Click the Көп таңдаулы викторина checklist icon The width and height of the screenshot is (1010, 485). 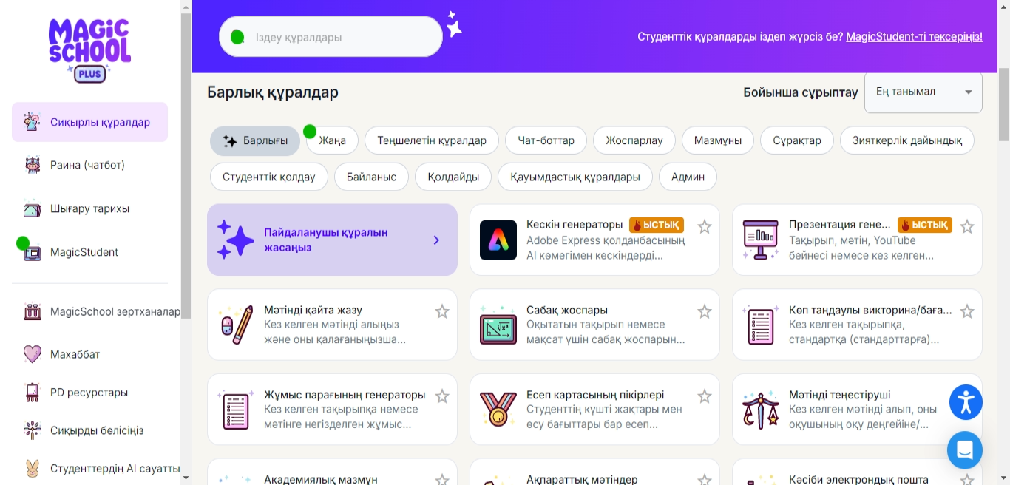(761, 325)
